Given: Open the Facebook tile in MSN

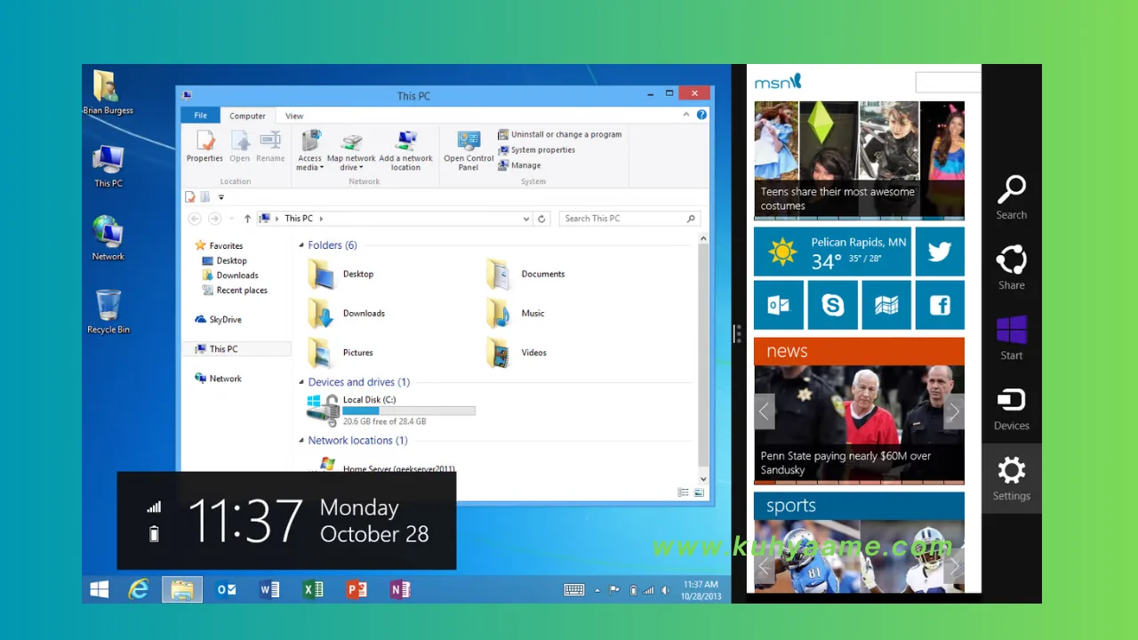Looking at the screenshot, I should [940, 305].
